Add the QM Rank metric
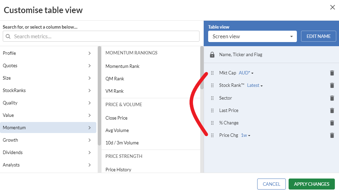 (115, 79)
